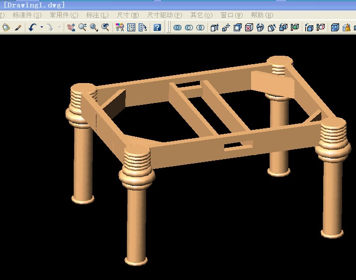The image size is (356, 280).
Task: Open the 帮助(H) menu
Action: pyautogui.click(x=262, y=15)
